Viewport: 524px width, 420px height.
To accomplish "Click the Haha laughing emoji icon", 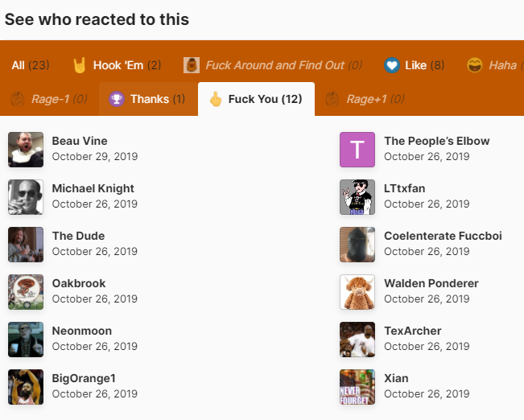I will pyautogui.click(x=475, y=65).
